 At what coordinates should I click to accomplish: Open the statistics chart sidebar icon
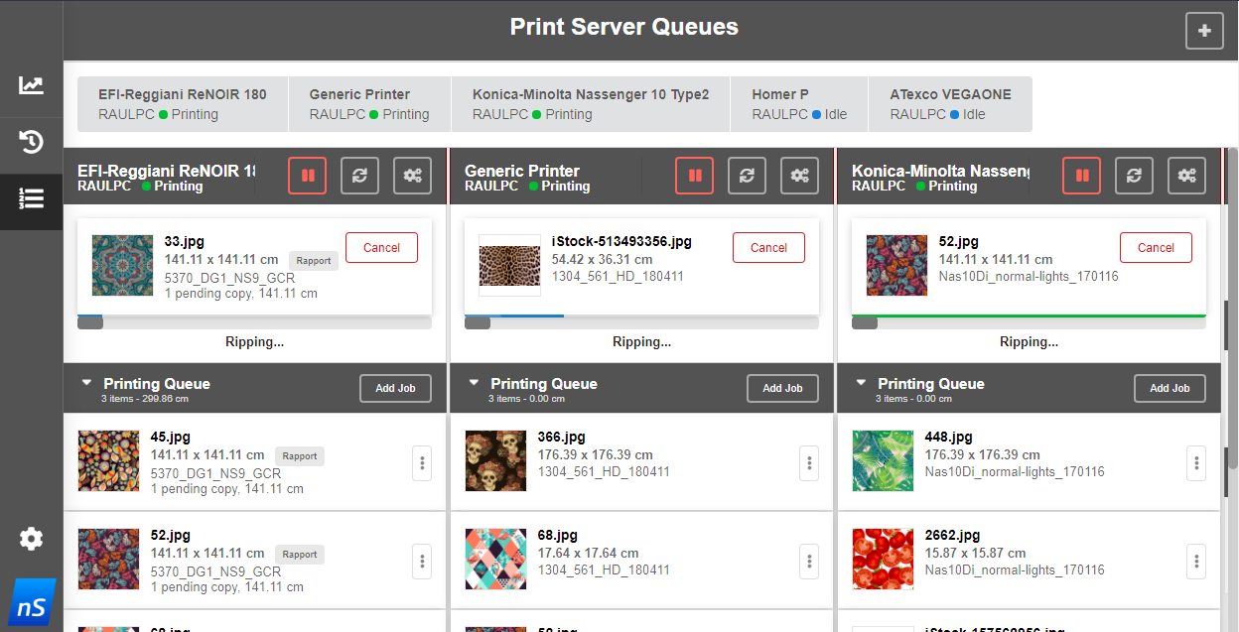[31, 85]
